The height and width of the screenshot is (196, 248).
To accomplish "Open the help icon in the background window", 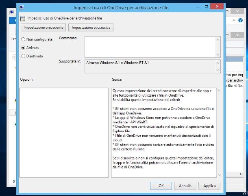I will (x=240, y=20).
